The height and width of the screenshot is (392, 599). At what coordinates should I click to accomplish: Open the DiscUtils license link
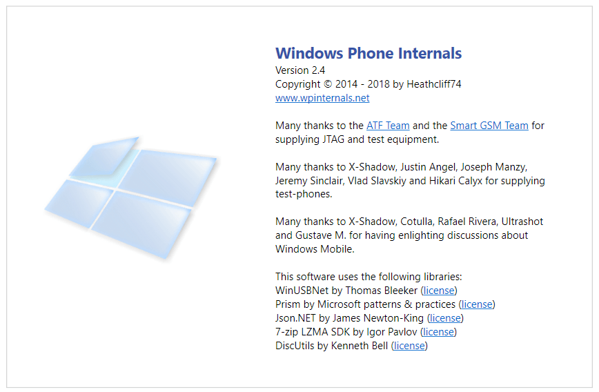click(409, 345)
